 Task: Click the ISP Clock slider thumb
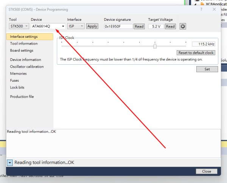155,46
